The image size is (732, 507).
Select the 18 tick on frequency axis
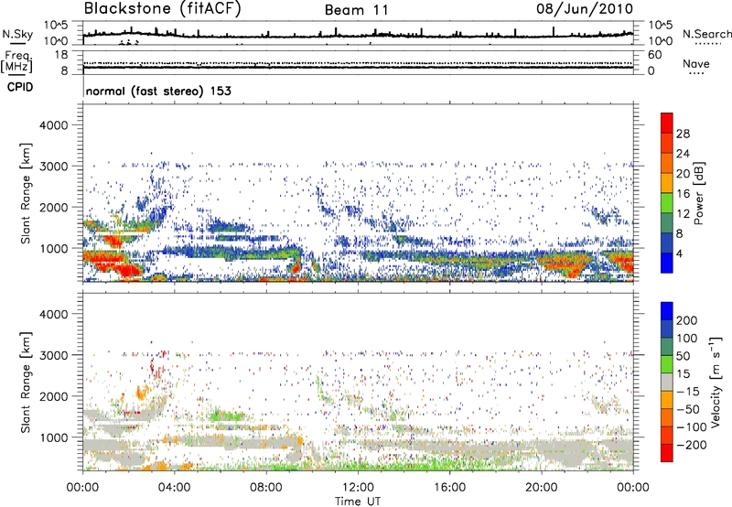(x=61, y=55)
